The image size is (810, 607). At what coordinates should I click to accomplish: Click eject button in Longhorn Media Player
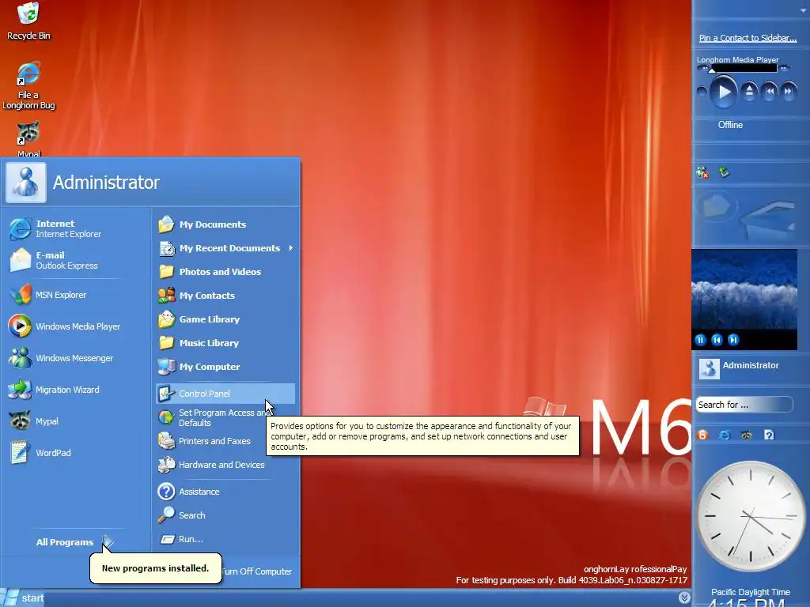[x=749, y=92]
